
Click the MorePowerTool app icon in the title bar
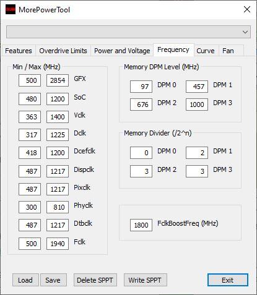click(11, 9)
